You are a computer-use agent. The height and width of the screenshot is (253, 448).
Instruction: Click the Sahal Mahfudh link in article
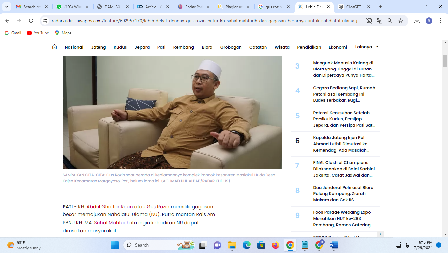click(112, 223)
